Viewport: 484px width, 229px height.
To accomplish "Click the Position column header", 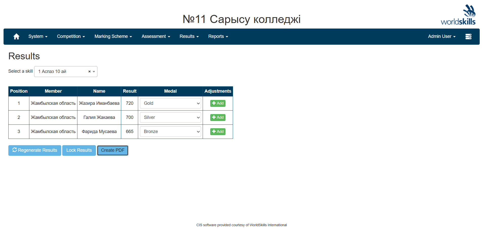I will (19, 91).
